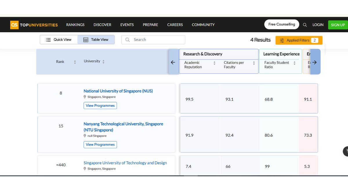Click NTU faculty student ratio 80.6
The image size is (348, 196).
269,135
